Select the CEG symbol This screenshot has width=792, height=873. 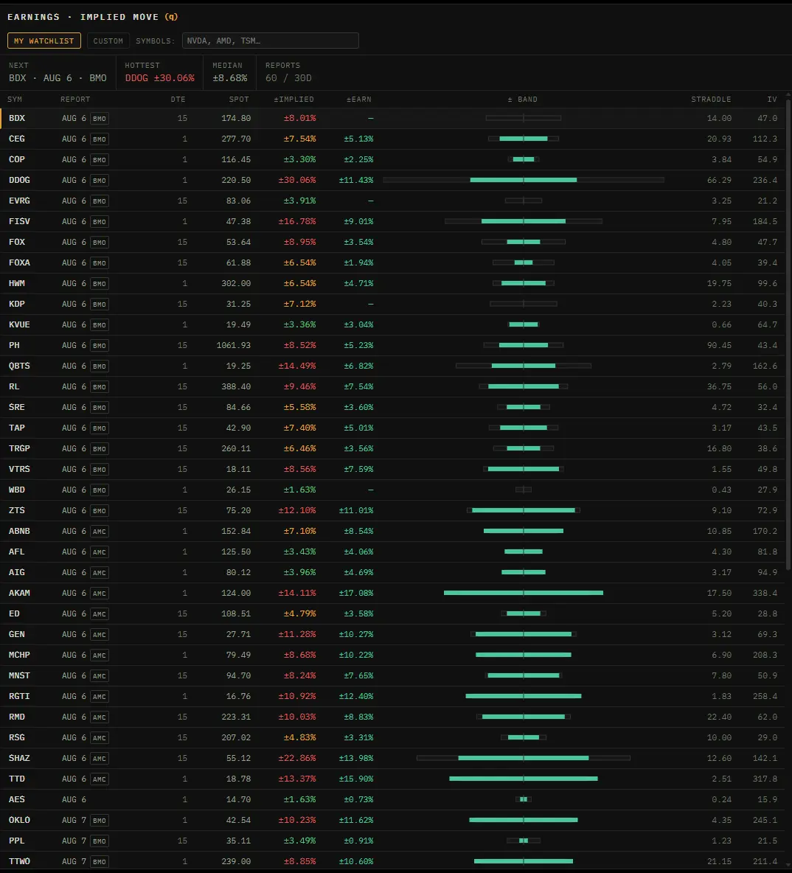(x=17, y=139)
